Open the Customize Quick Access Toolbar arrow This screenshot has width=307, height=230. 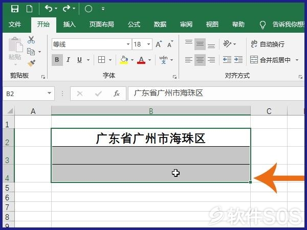103,9
